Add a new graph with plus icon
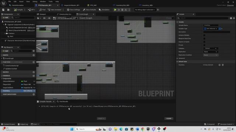 pos(34,55)
